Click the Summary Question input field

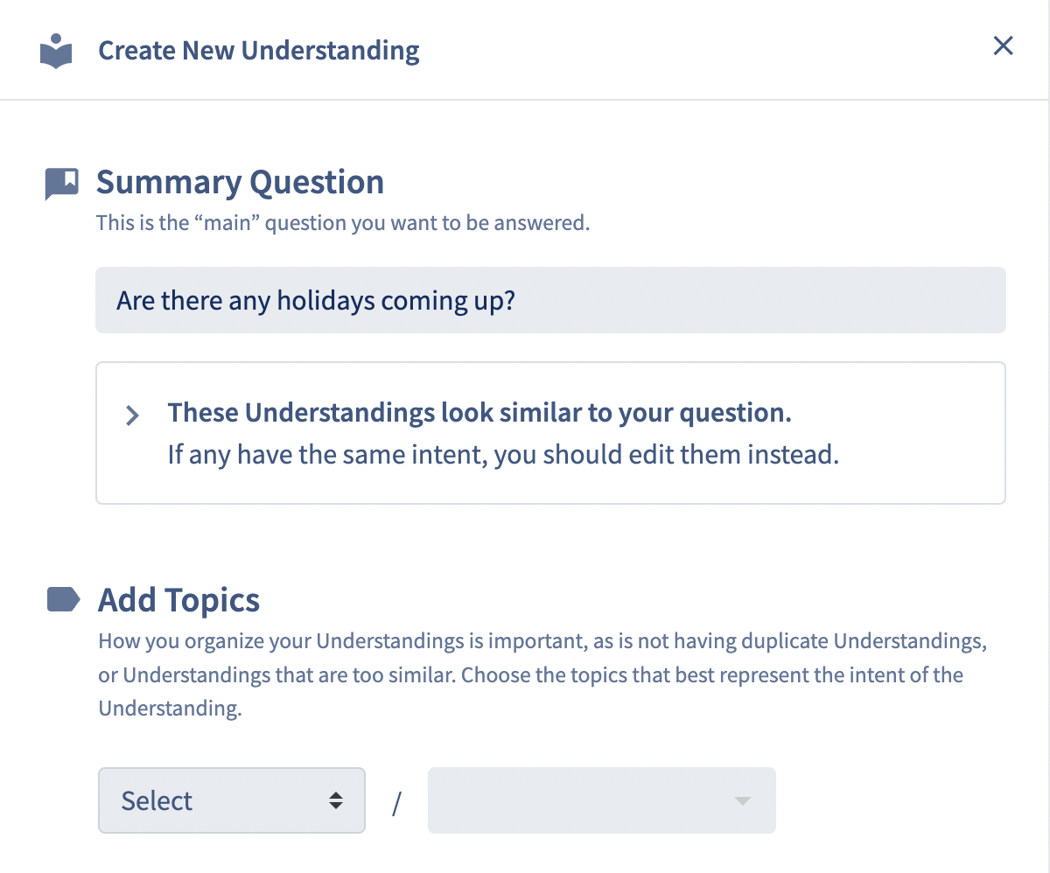point(550,300)
